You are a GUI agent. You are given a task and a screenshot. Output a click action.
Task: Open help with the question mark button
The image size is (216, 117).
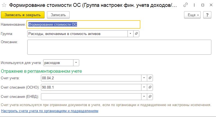click(207, 15)
